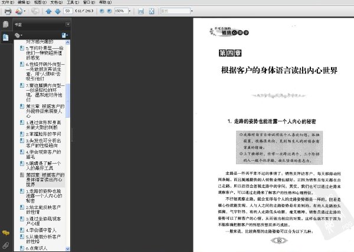This screenshot has width=354, height=252.
Task: Click the expand current bookmark icon
Action: coord(64,35)
